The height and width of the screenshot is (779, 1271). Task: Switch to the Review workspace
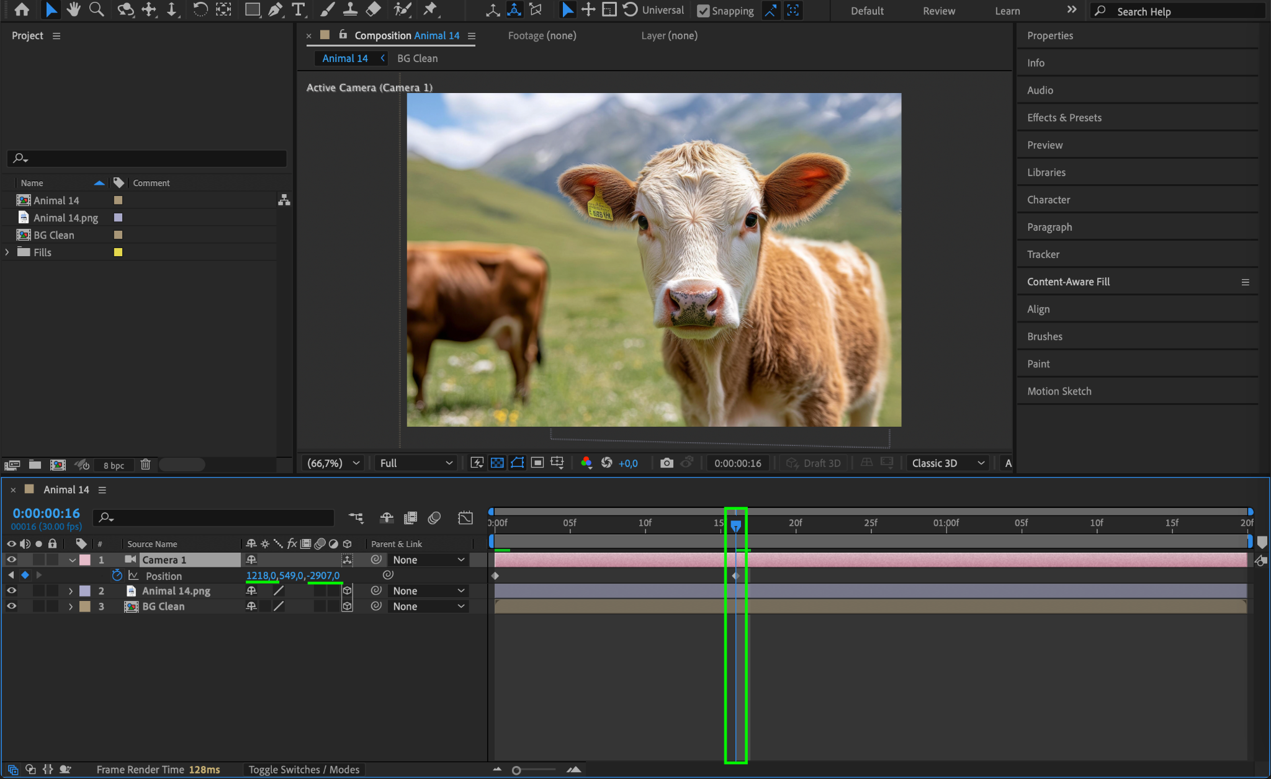(938, 11)
